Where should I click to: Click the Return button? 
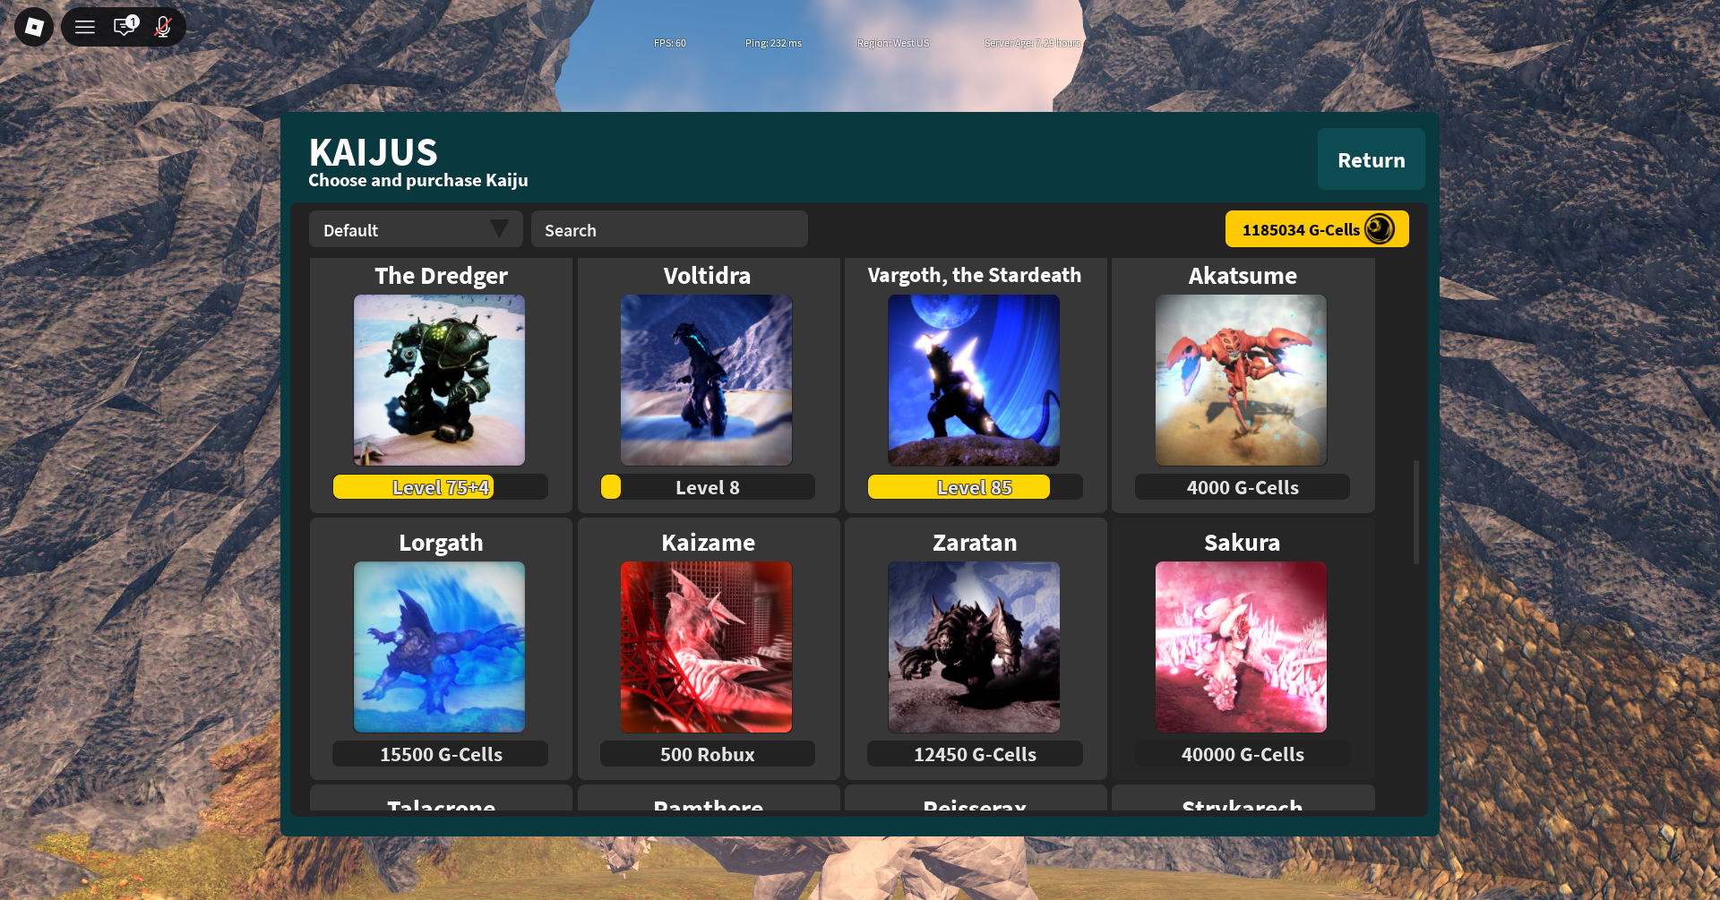(x=1371, y=159)
